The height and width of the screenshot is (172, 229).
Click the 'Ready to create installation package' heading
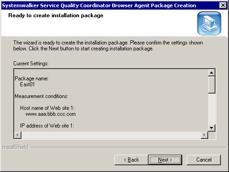(x=56, y=15)
